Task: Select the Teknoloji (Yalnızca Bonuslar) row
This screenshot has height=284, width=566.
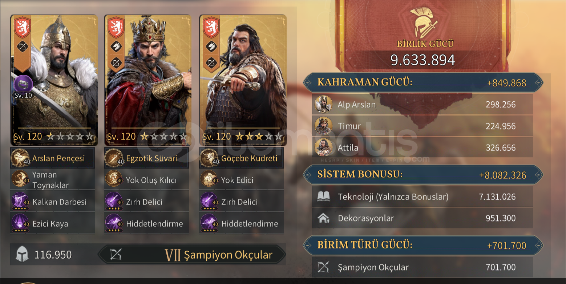Action: click(x=422, y=197)
